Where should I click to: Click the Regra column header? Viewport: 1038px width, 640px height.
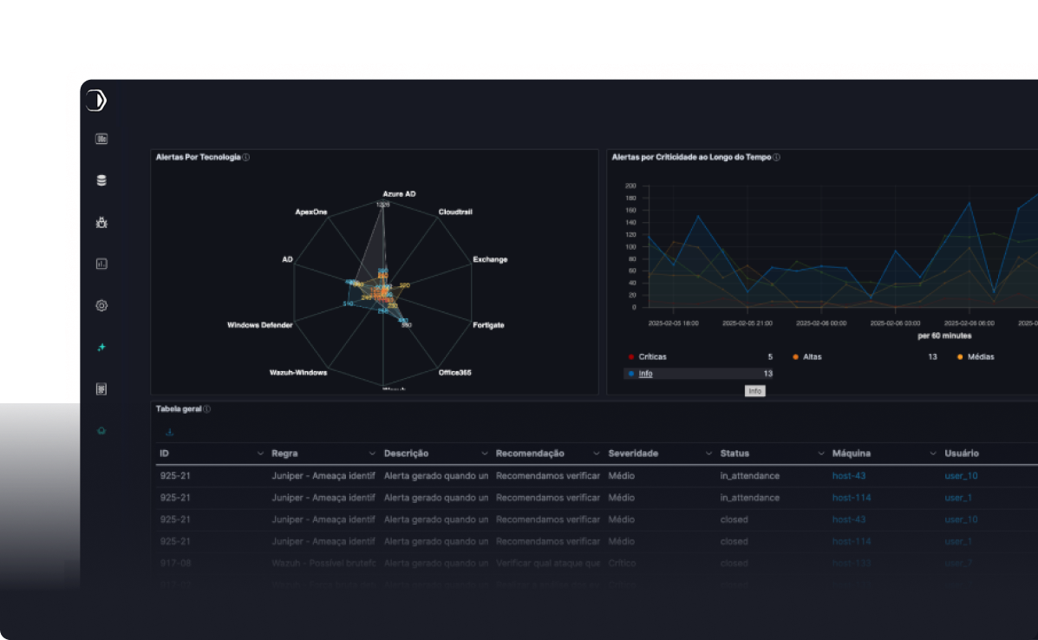(284, 454)
